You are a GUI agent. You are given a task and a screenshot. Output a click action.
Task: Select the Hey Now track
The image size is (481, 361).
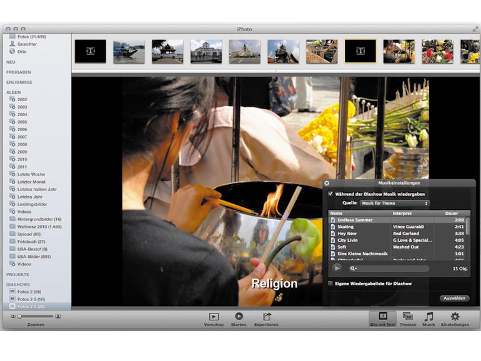point(397,234)
